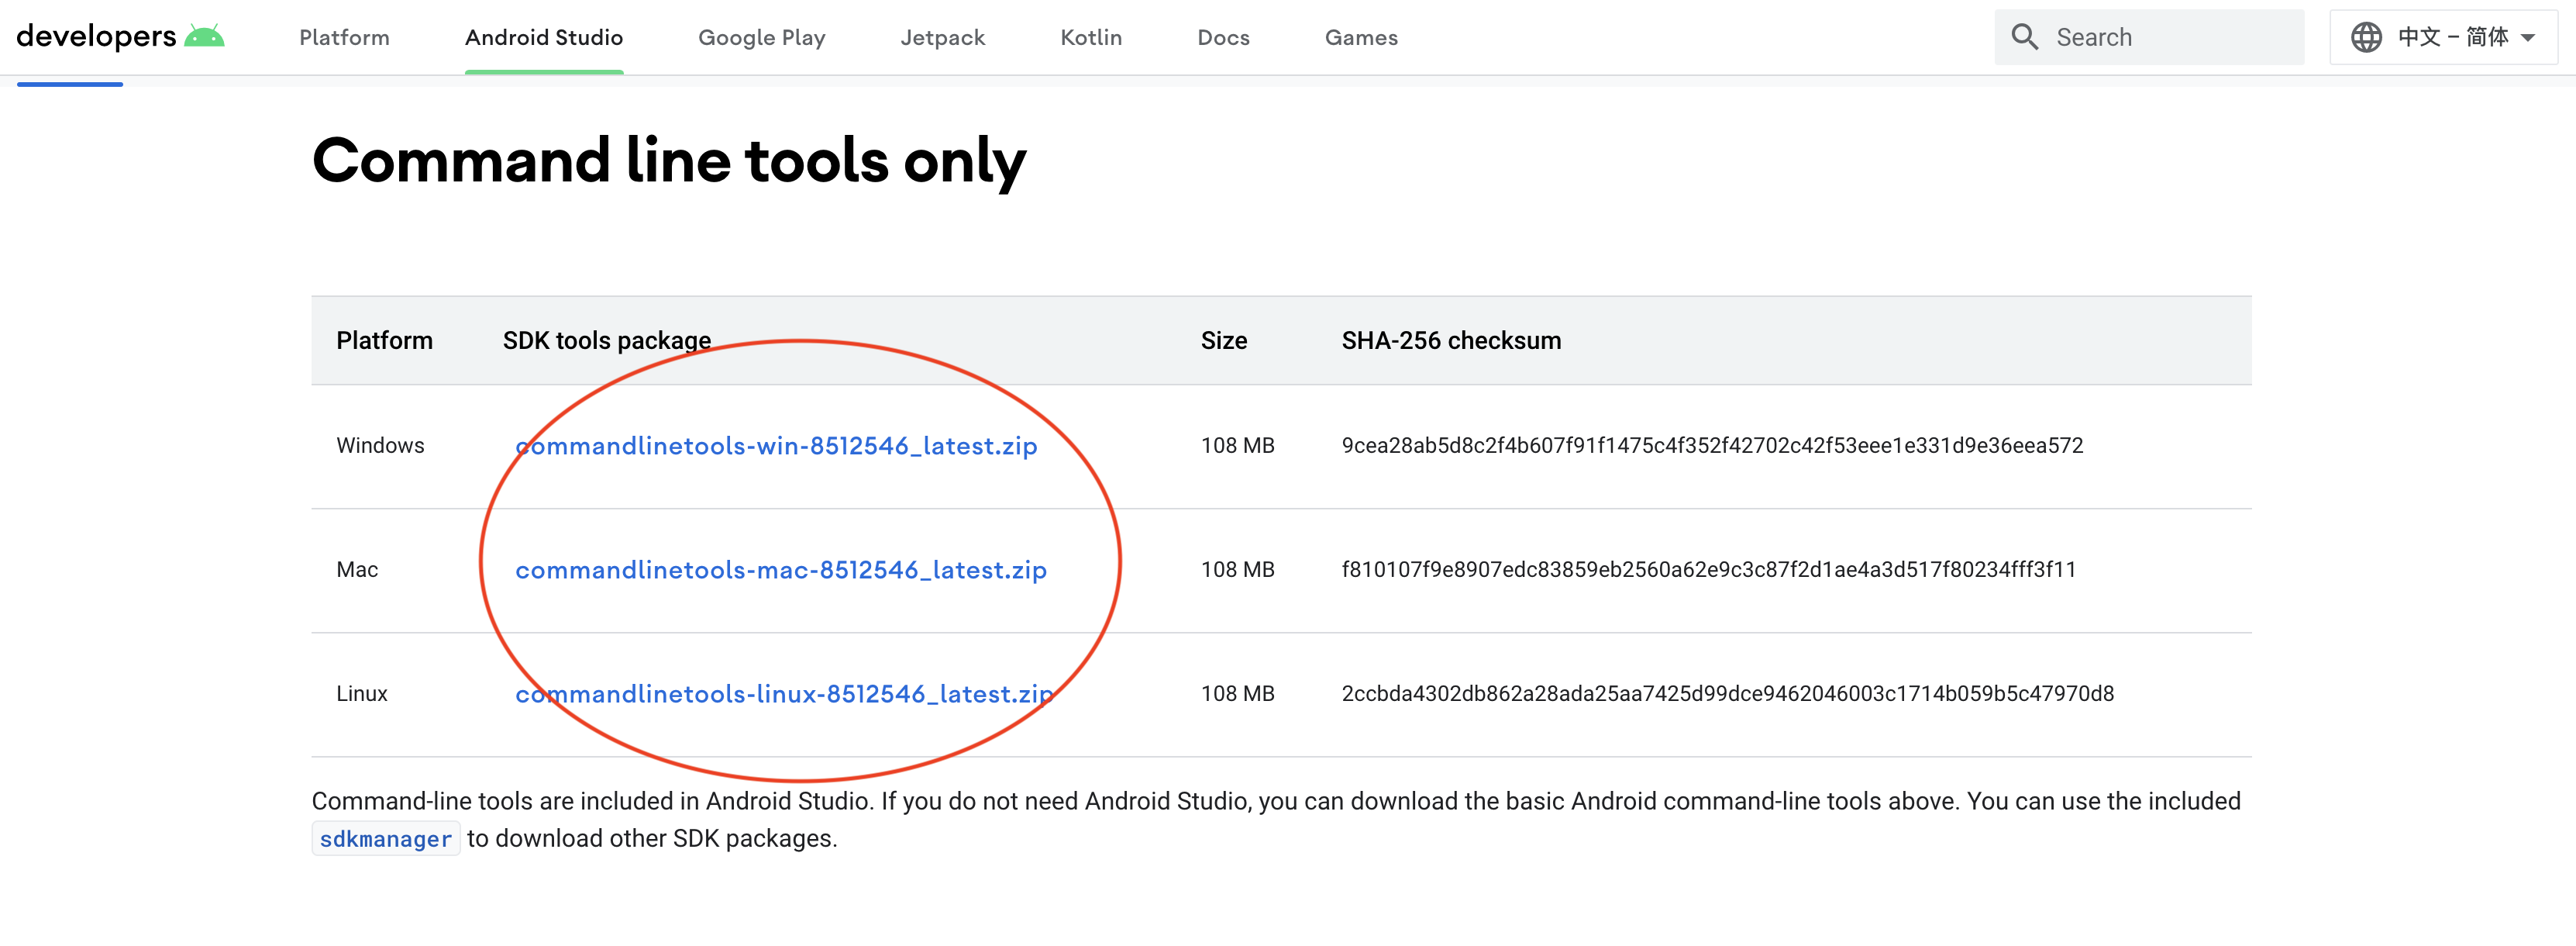Click the globe language icon

(x=2366, y=37)
